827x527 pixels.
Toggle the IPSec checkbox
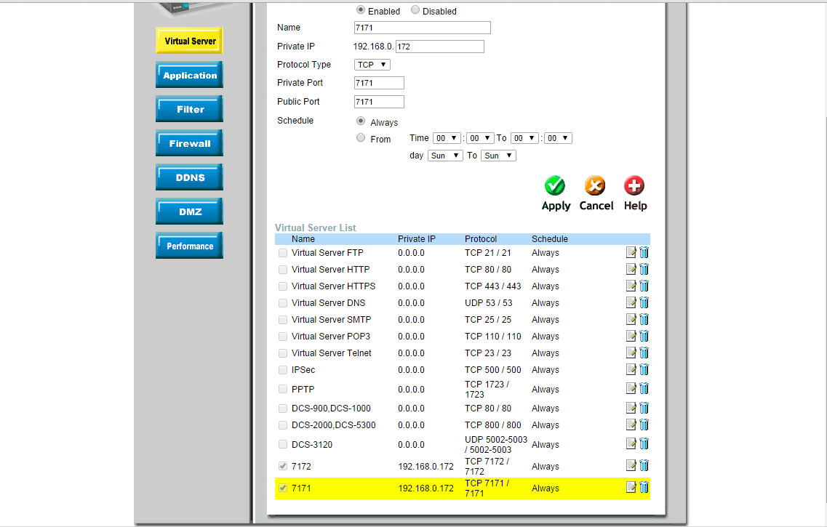pyautogui.click(x=283, y=370)
